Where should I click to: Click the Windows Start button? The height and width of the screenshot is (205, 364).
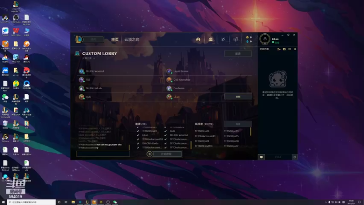click(x=3, y=202)
